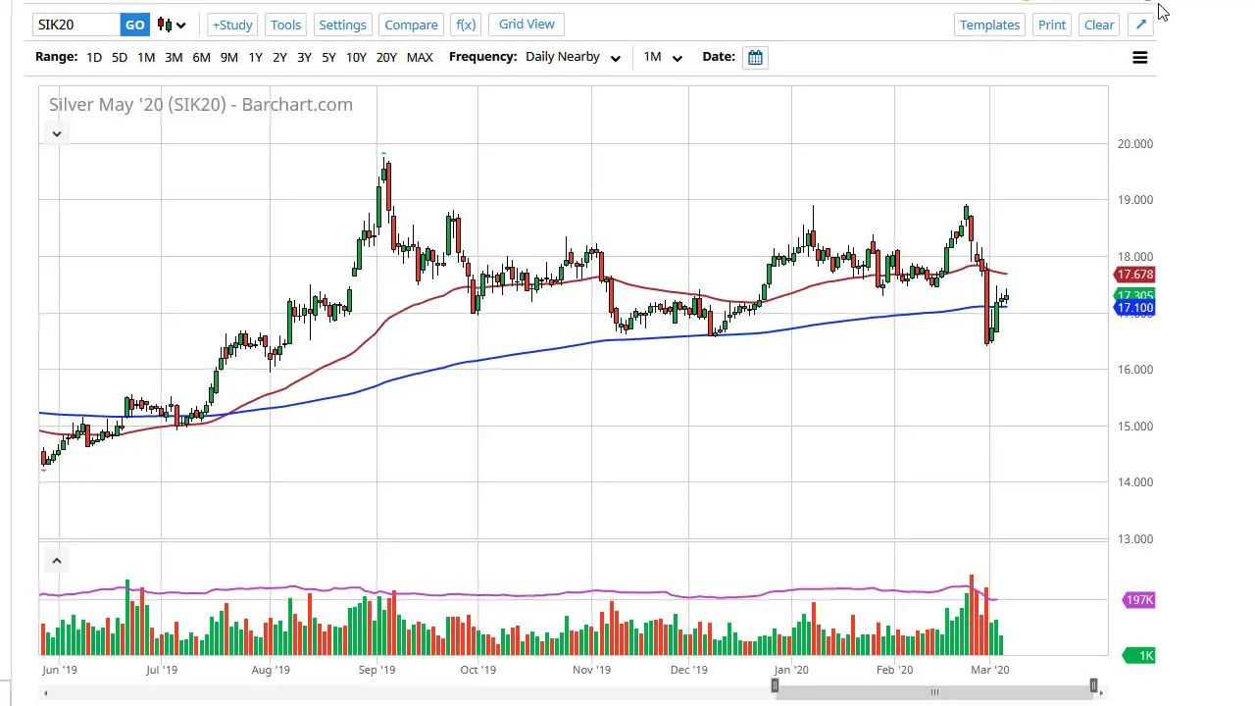Click the right scroll arrow beneath chart

1101,693
